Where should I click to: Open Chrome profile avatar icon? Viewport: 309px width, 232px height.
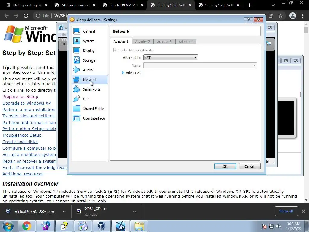tap(293, 16)
